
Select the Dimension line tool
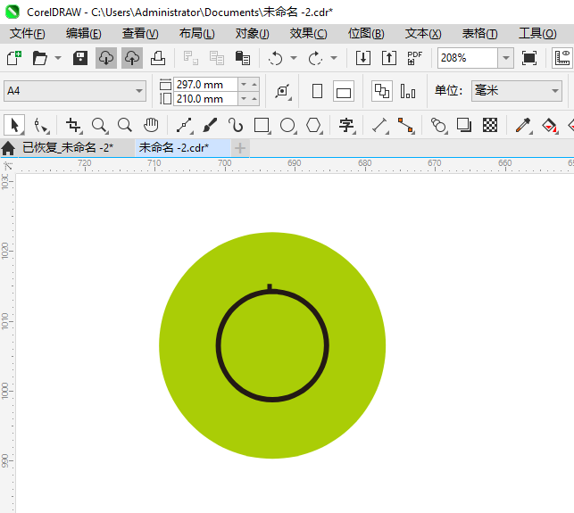[380, 126]
